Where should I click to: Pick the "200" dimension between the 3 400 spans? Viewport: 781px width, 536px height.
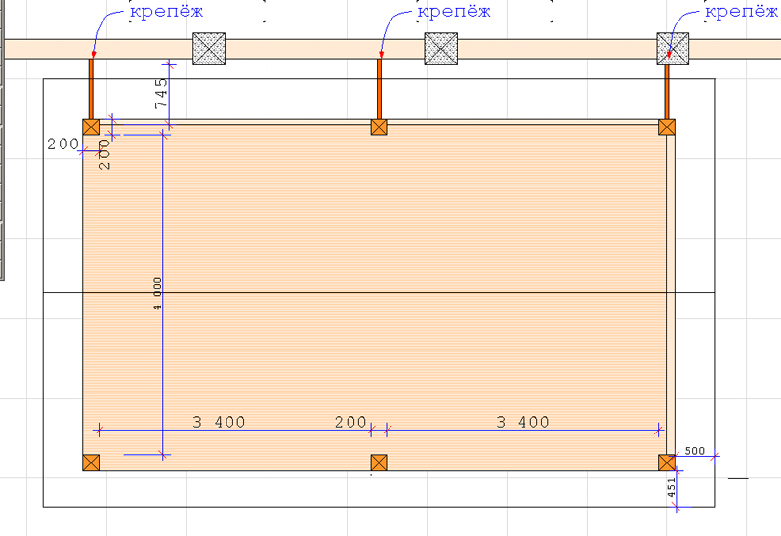click(350, 422)
